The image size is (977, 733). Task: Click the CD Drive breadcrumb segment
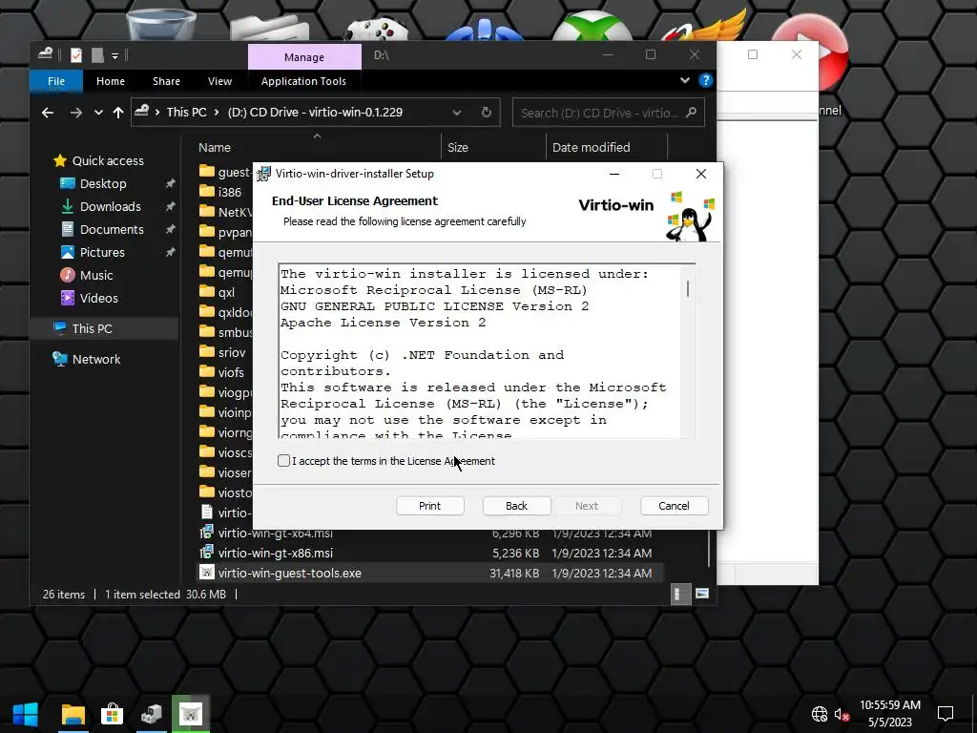[x=315, y=113]
